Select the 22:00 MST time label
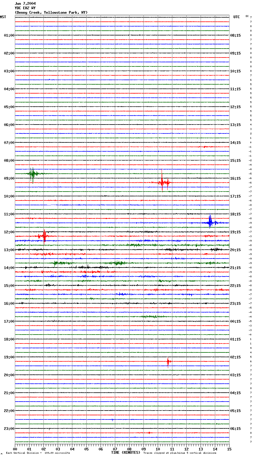 tap(9, 411)
